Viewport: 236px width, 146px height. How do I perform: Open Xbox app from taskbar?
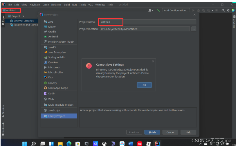pos(104,144)
